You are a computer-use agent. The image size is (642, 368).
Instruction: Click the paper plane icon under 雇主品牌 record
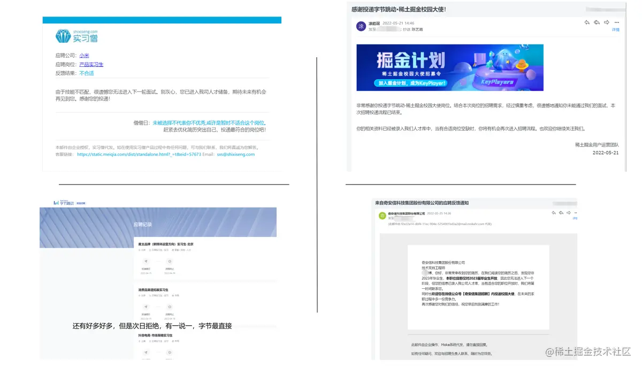[146, 261]
